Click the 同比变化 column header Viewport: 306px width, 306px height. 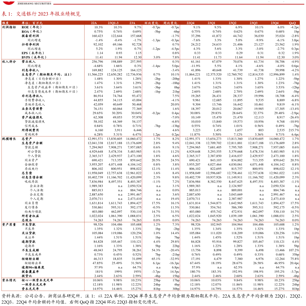click(x=170, y=23)
